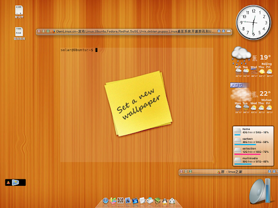Click the user icon in black tray panel

(x=8, y=183)
